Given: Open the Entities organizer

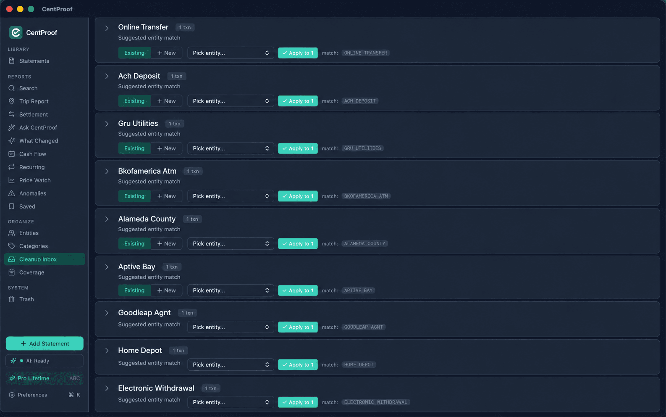Looking at the screenshot, I should [45, 233].
